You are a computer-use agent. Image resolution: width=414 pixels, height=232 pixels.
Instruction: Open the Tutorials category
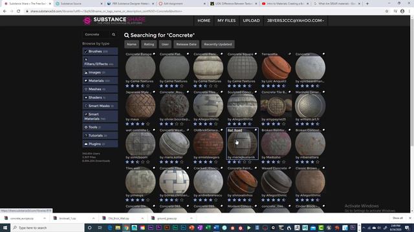coord(100,135)
